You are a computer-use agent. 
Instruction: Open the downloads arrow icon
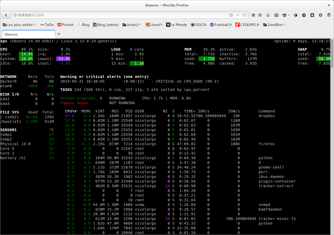(x=268, y=15)
